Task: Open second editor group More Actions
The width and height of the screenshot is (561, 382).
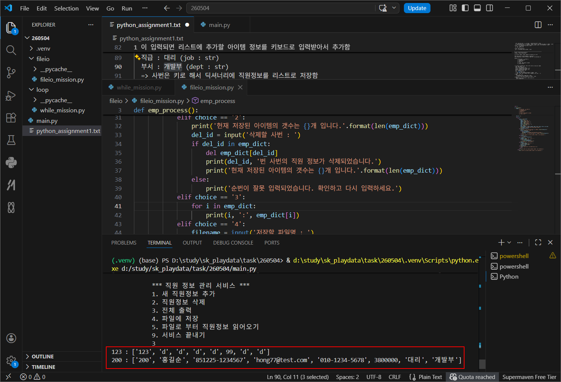Action: click(x=550, y=87)
